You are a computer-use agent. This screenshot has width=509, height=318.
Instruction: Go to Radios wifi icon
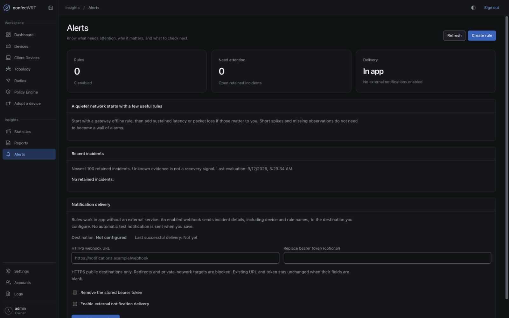click(8, 81)
